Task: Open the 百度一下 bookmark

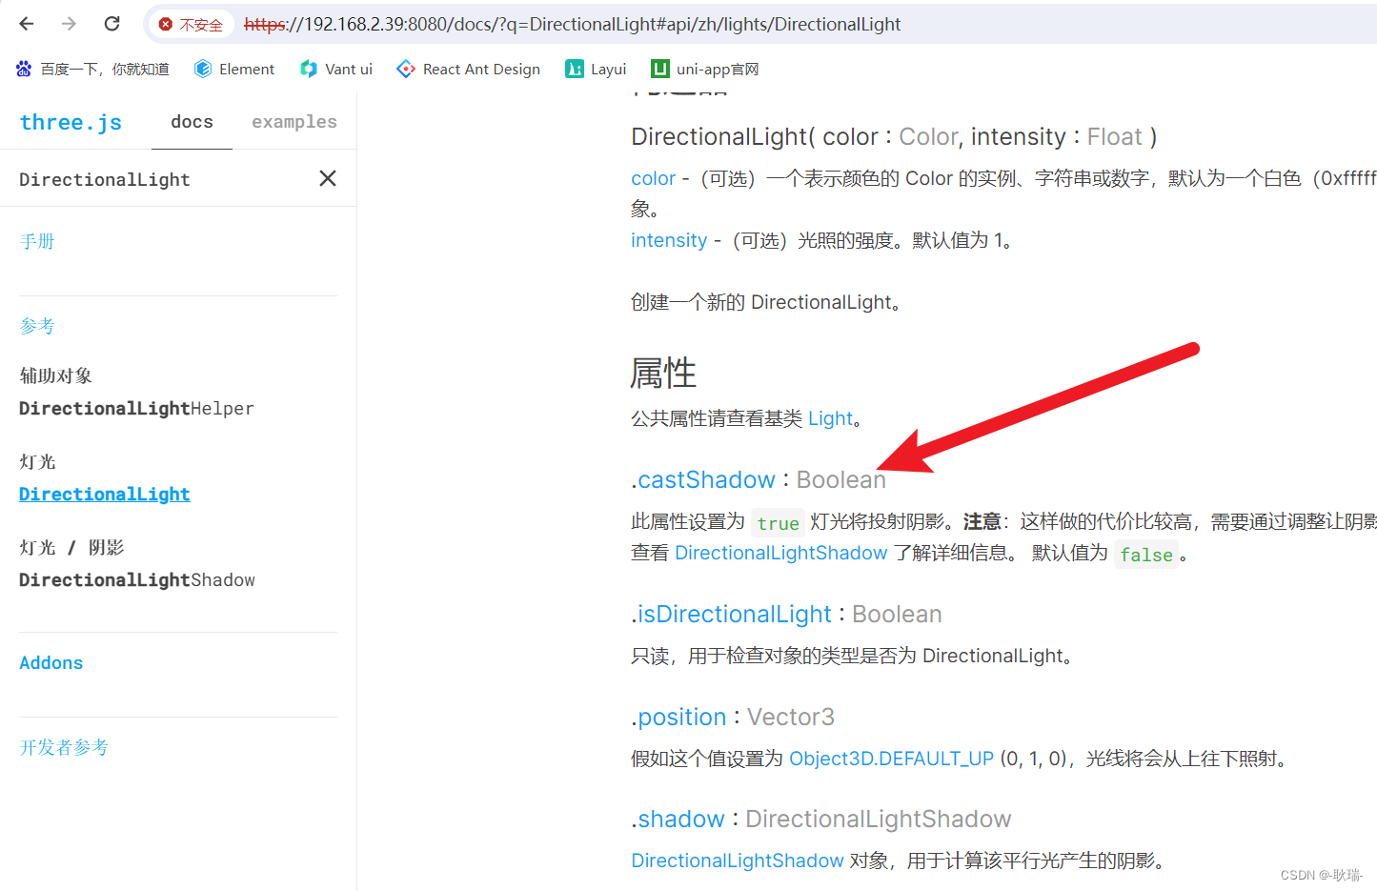Action: 92,69
